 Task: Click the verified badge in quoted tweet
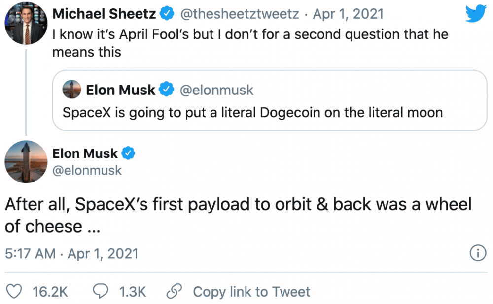[x=166, y=90]
